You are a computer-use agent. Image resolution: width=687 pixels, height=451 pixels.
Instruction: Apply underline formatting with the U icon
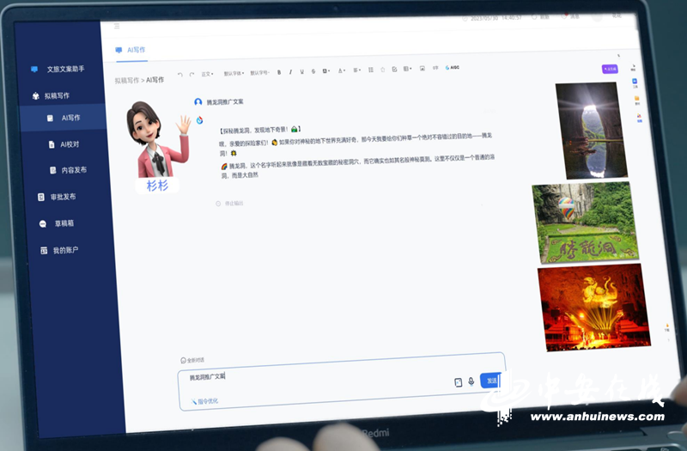[301, 70]
